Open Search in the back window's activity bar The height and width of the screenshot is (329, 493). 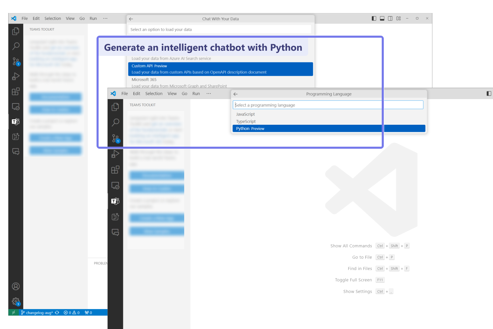tap(16, 46)
